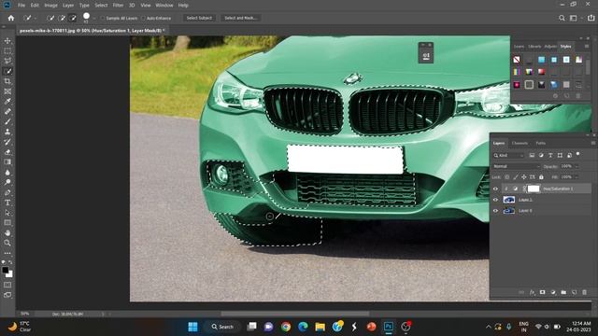The height and width of the screenshot is (336, 598).
Task: Open Chrome from the taskbar
Action: pos(286,327)
